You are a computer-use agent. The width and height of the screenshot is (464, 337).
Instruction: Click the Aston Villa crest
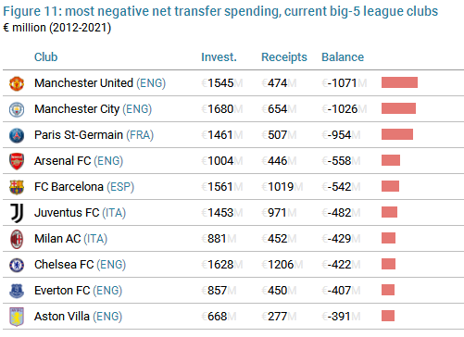17,317
